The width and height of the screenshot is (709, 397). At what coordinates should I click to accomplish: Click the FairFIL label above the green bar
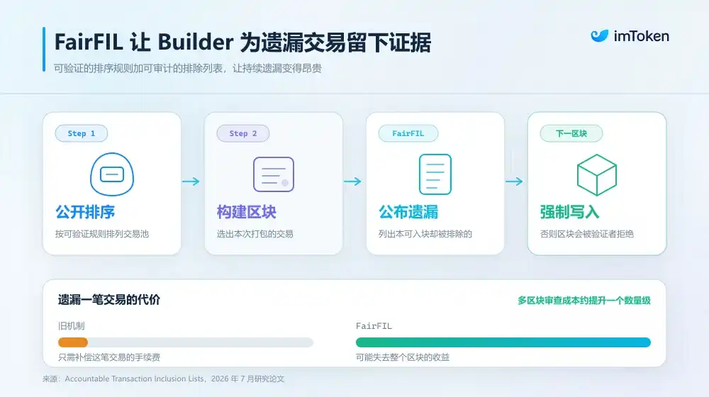(x=374, y=325)
